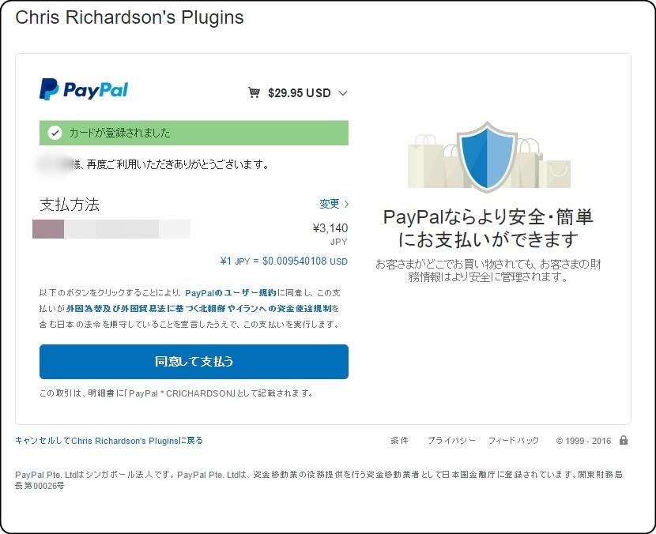Screen dimensions: 656x534
Task: Click the PayPal logo
Action: [x=84, y=89]
